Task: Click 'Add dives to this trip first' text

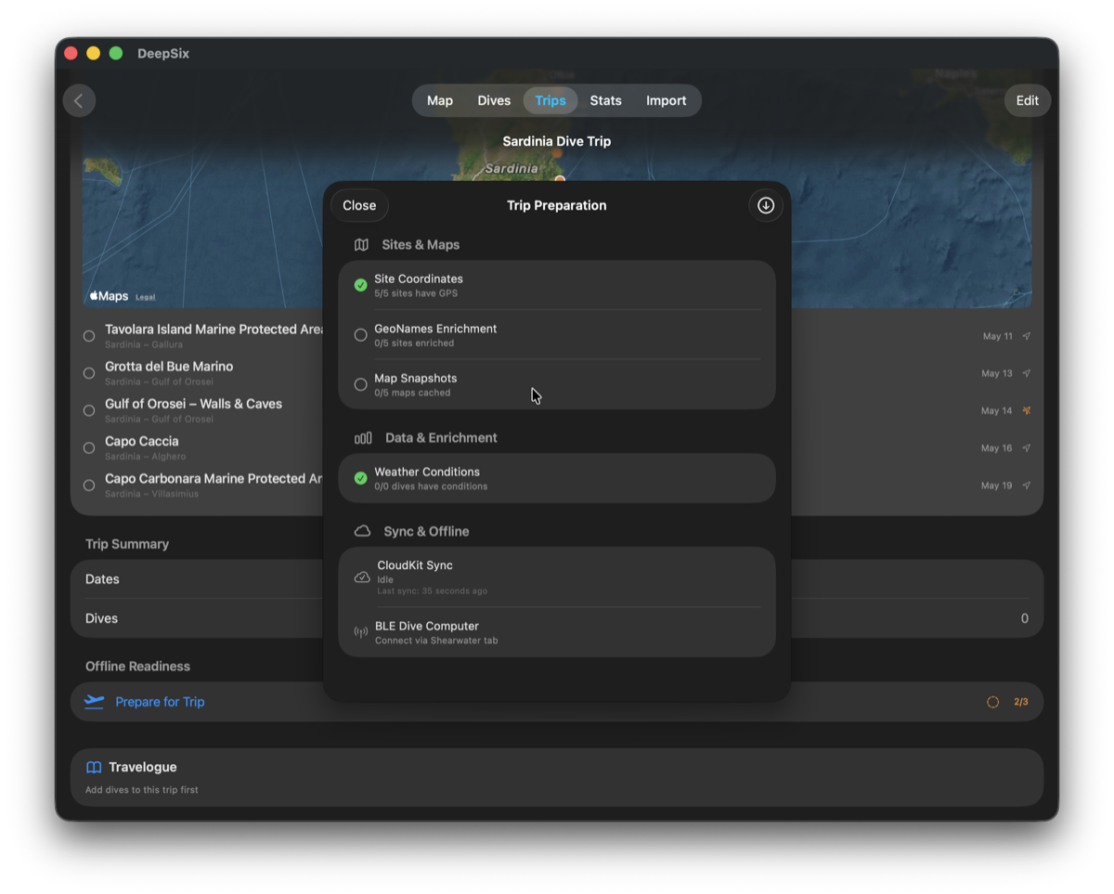Action: (142, 790)
